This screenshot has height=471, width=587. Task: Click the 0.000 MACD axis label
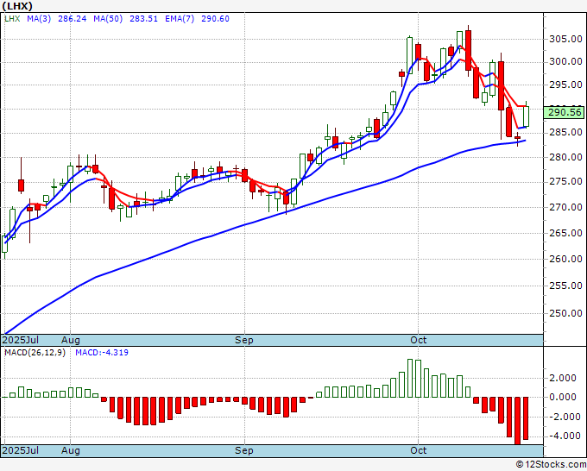563,398
